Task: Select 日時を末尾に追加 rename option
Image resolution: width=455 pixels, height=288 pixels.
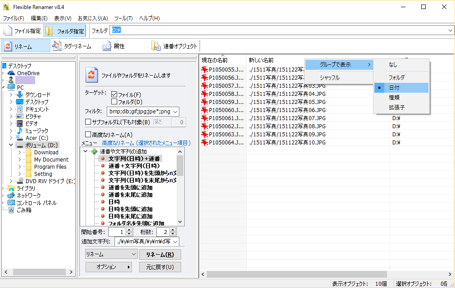Action: [x=131, y=216]
